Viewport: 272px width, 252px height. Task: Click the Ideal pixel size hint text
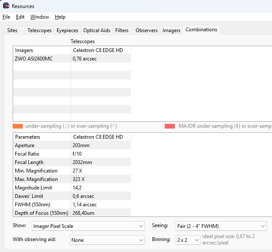click(x=228, y=239)
